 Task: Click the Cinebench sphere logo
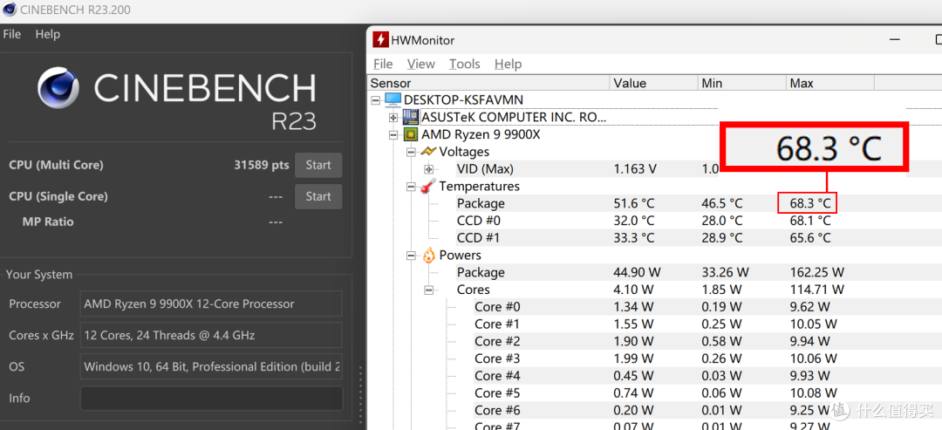58,88
